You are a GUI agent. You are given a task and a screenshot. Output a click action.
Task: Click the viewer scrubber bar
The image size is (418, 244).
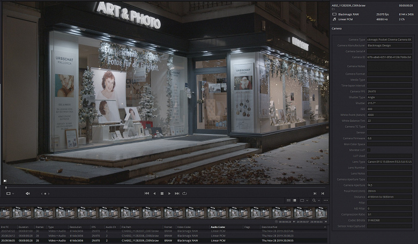tap(161, 187)
